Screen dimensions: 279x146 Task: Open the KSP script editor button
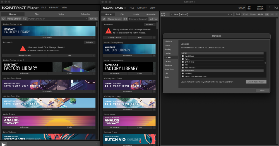click(267, 14)
